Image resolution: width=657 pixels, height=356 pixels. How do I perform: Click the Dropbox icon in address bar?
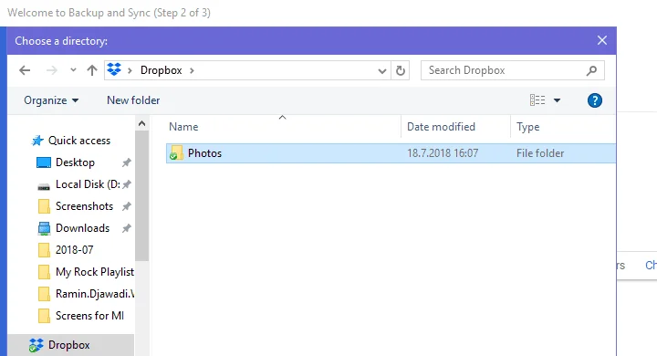click(114, 69)
